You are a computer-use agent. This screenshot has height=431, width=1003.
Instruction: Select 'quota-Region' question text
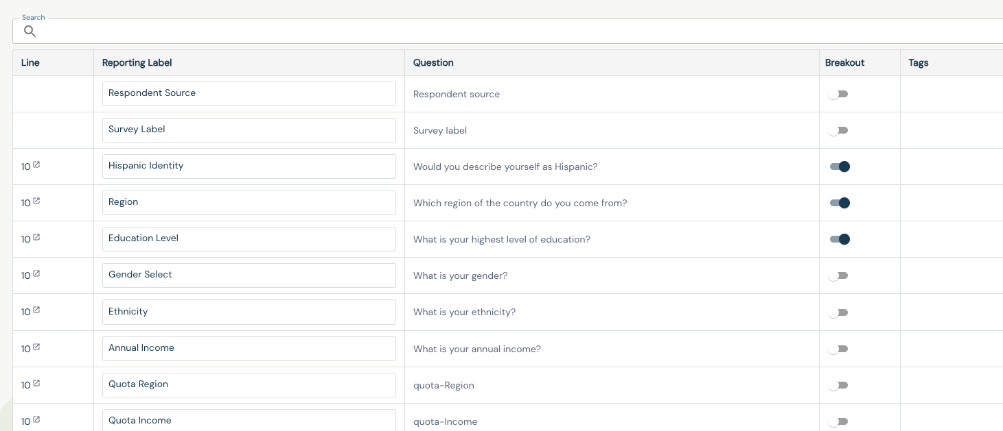(x=443, y=385)
